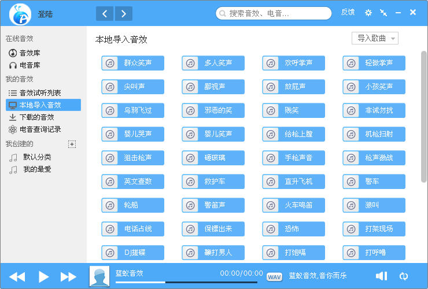Toggle the volume speaker icon
The image size is (428, 289).
point(381,276)
